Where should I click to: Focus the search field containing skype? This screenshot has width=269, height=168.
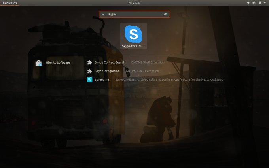[134, 14]
